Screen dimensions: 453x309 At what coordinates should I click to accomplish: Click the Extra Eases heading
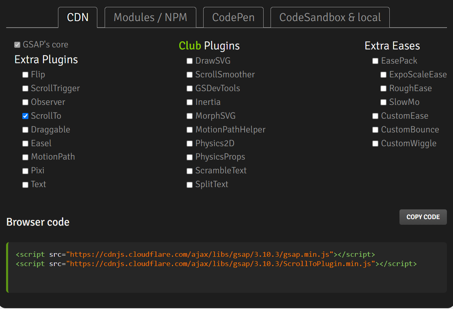tap(392, 46)
